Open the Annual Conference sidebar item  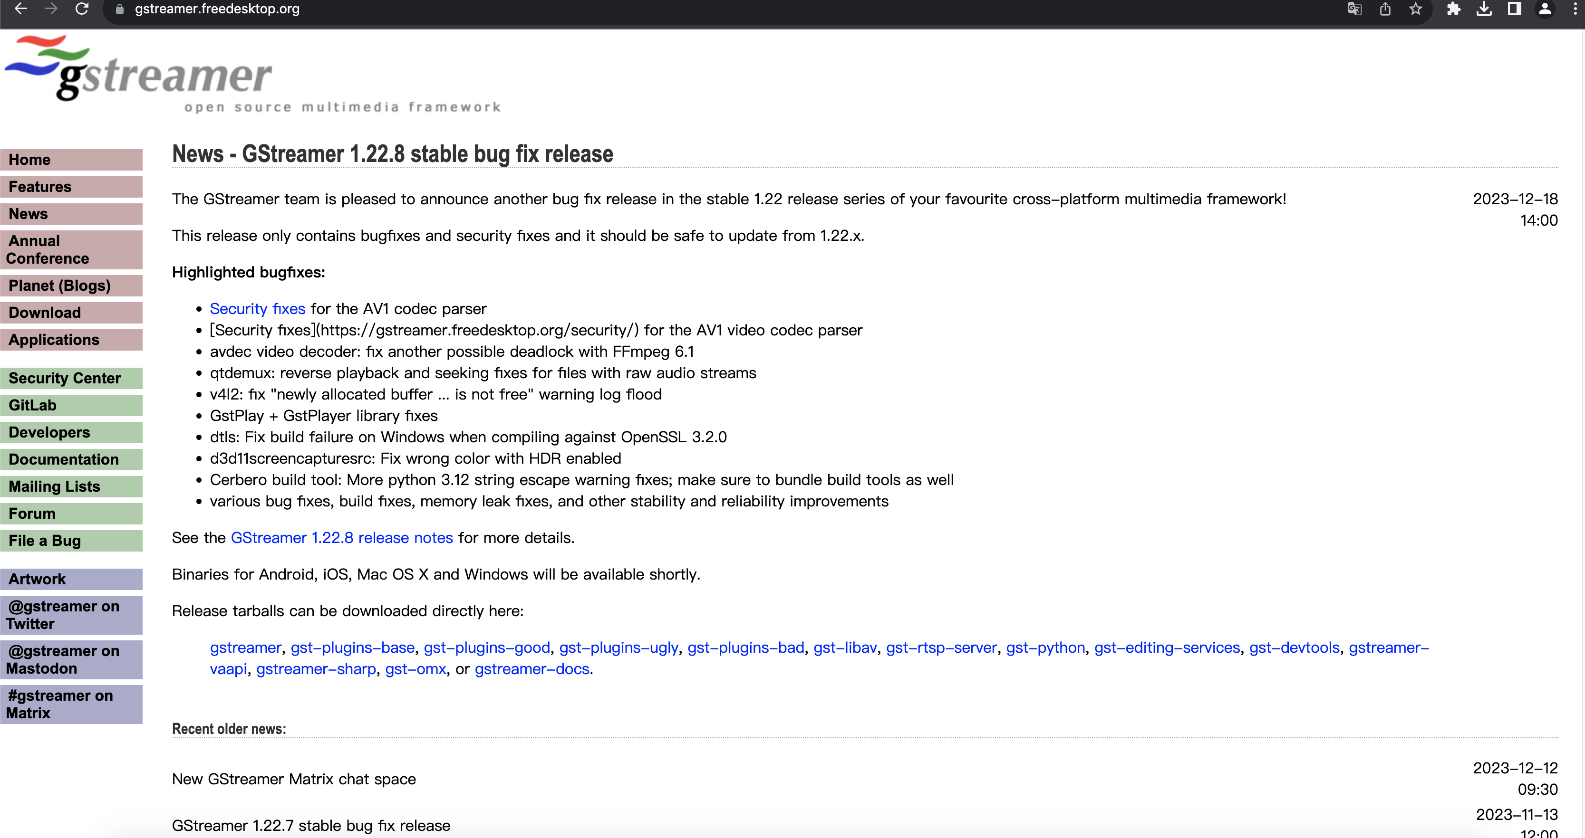pyautogui.click(x=71, y=249)
